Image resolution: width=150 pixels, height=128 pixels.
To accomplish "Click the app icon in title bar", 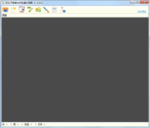I will click(x=3, y=3).
